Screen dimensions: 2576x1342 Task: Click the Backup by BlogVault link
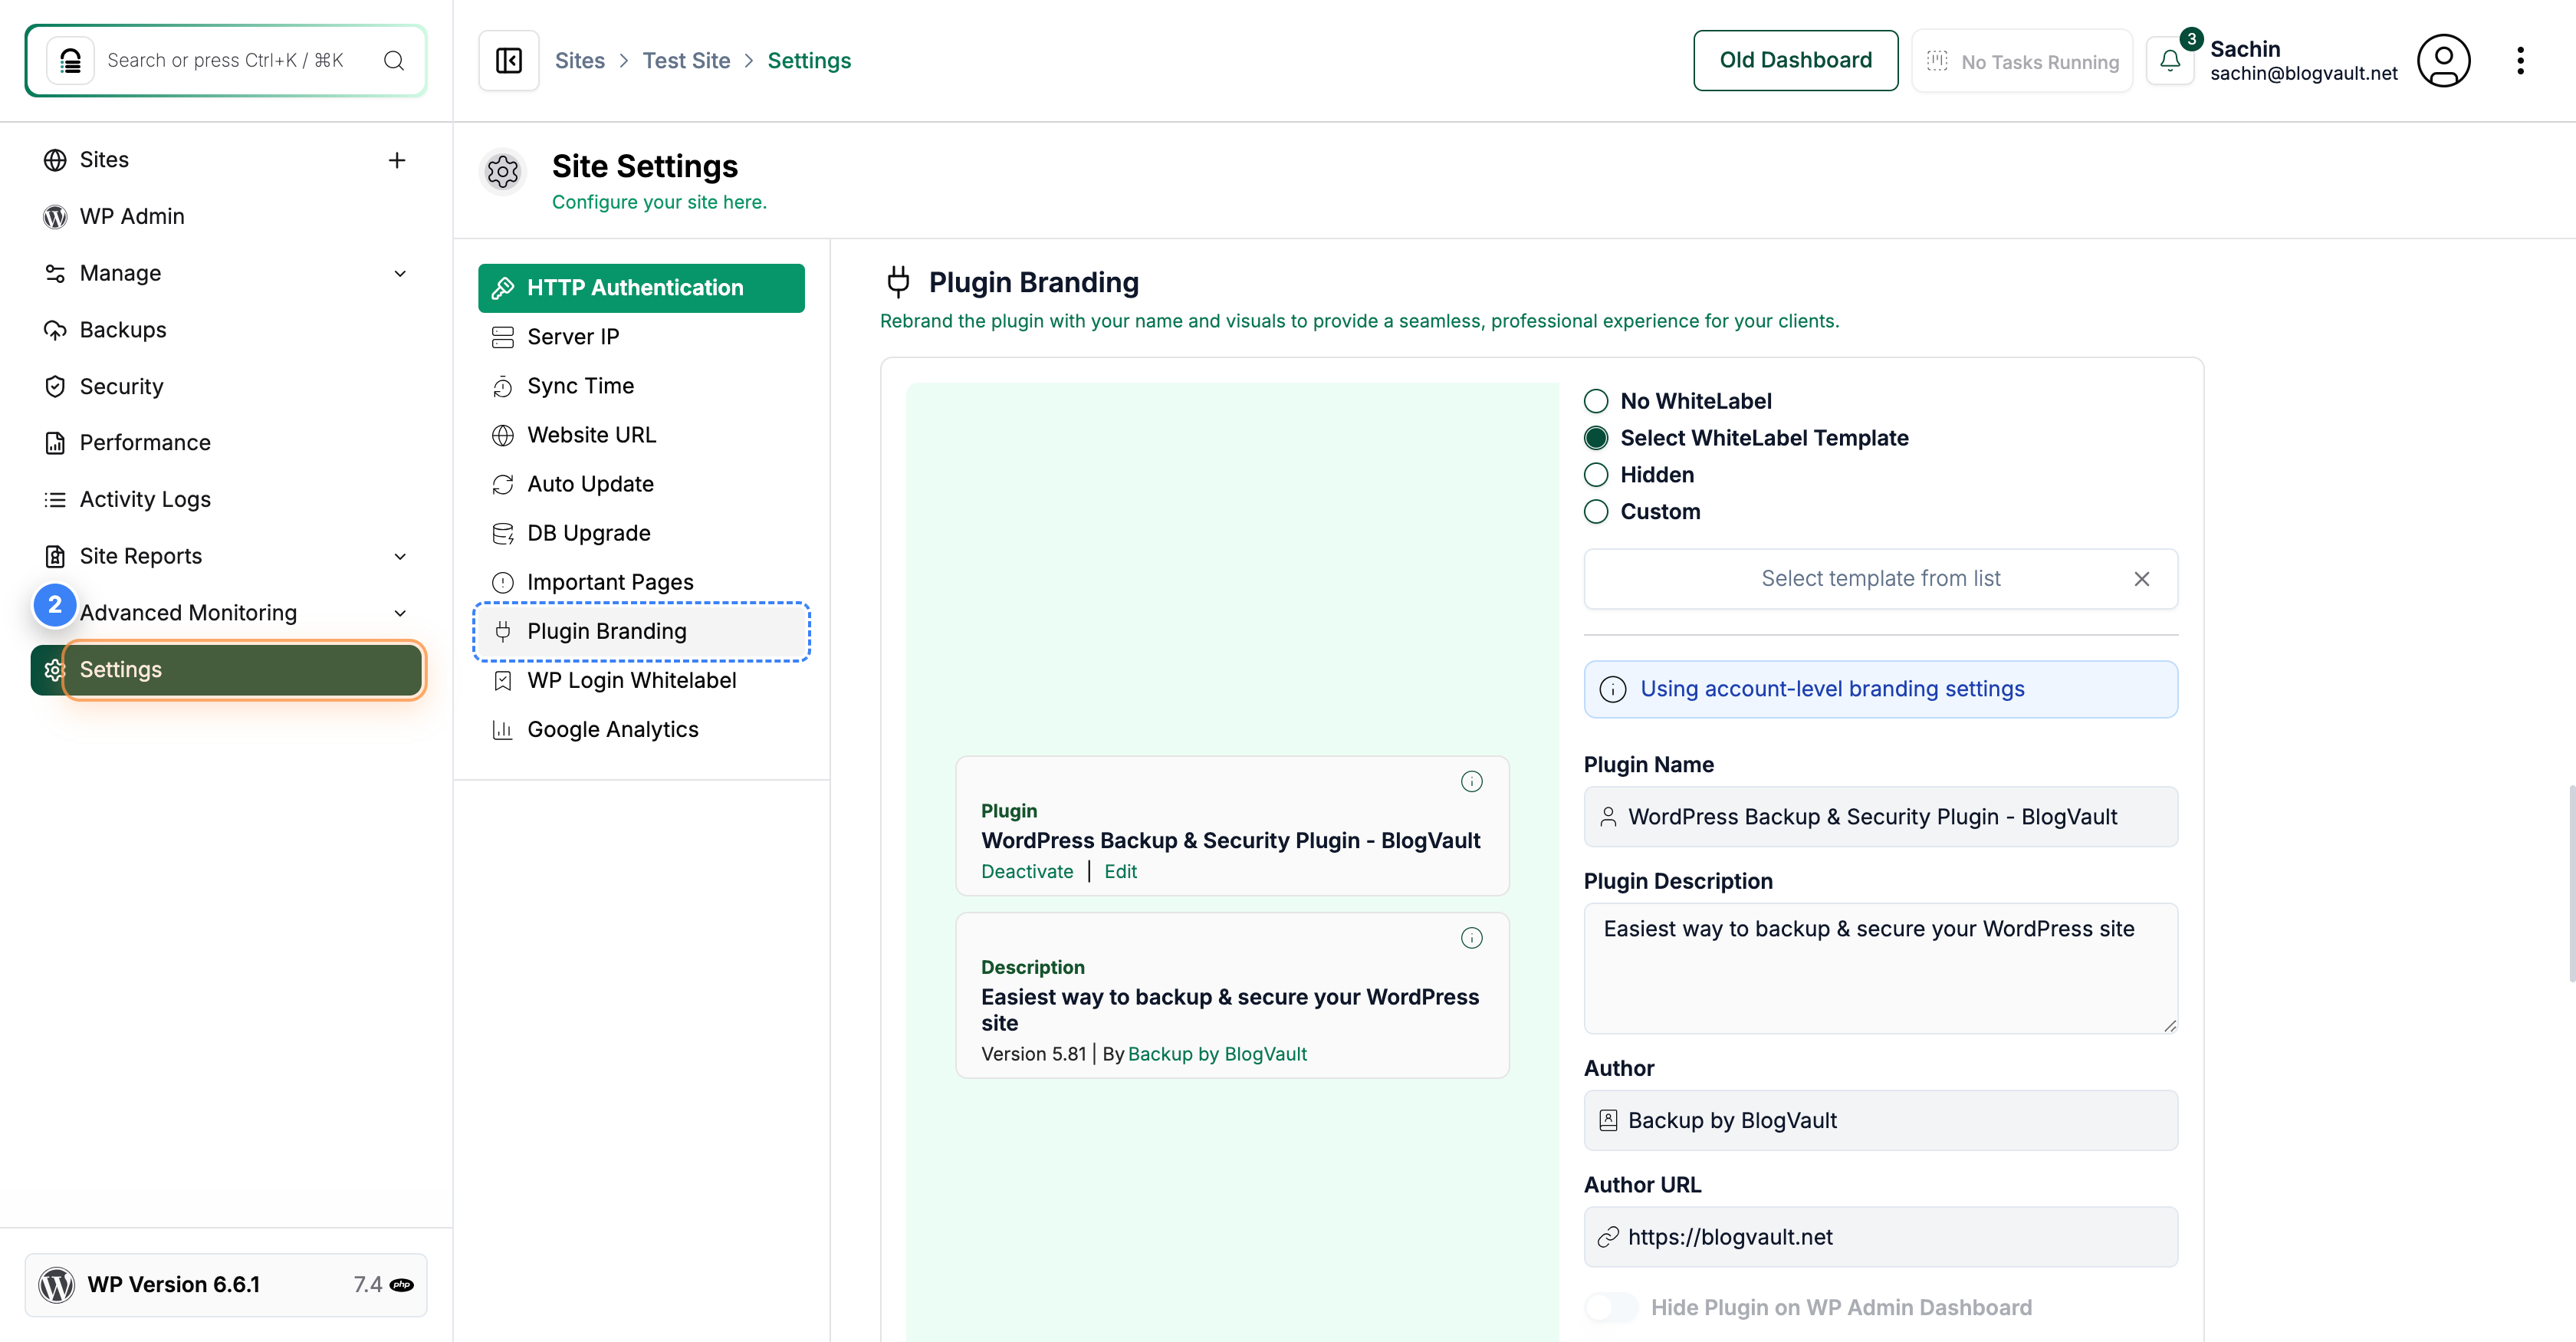1217,1053
